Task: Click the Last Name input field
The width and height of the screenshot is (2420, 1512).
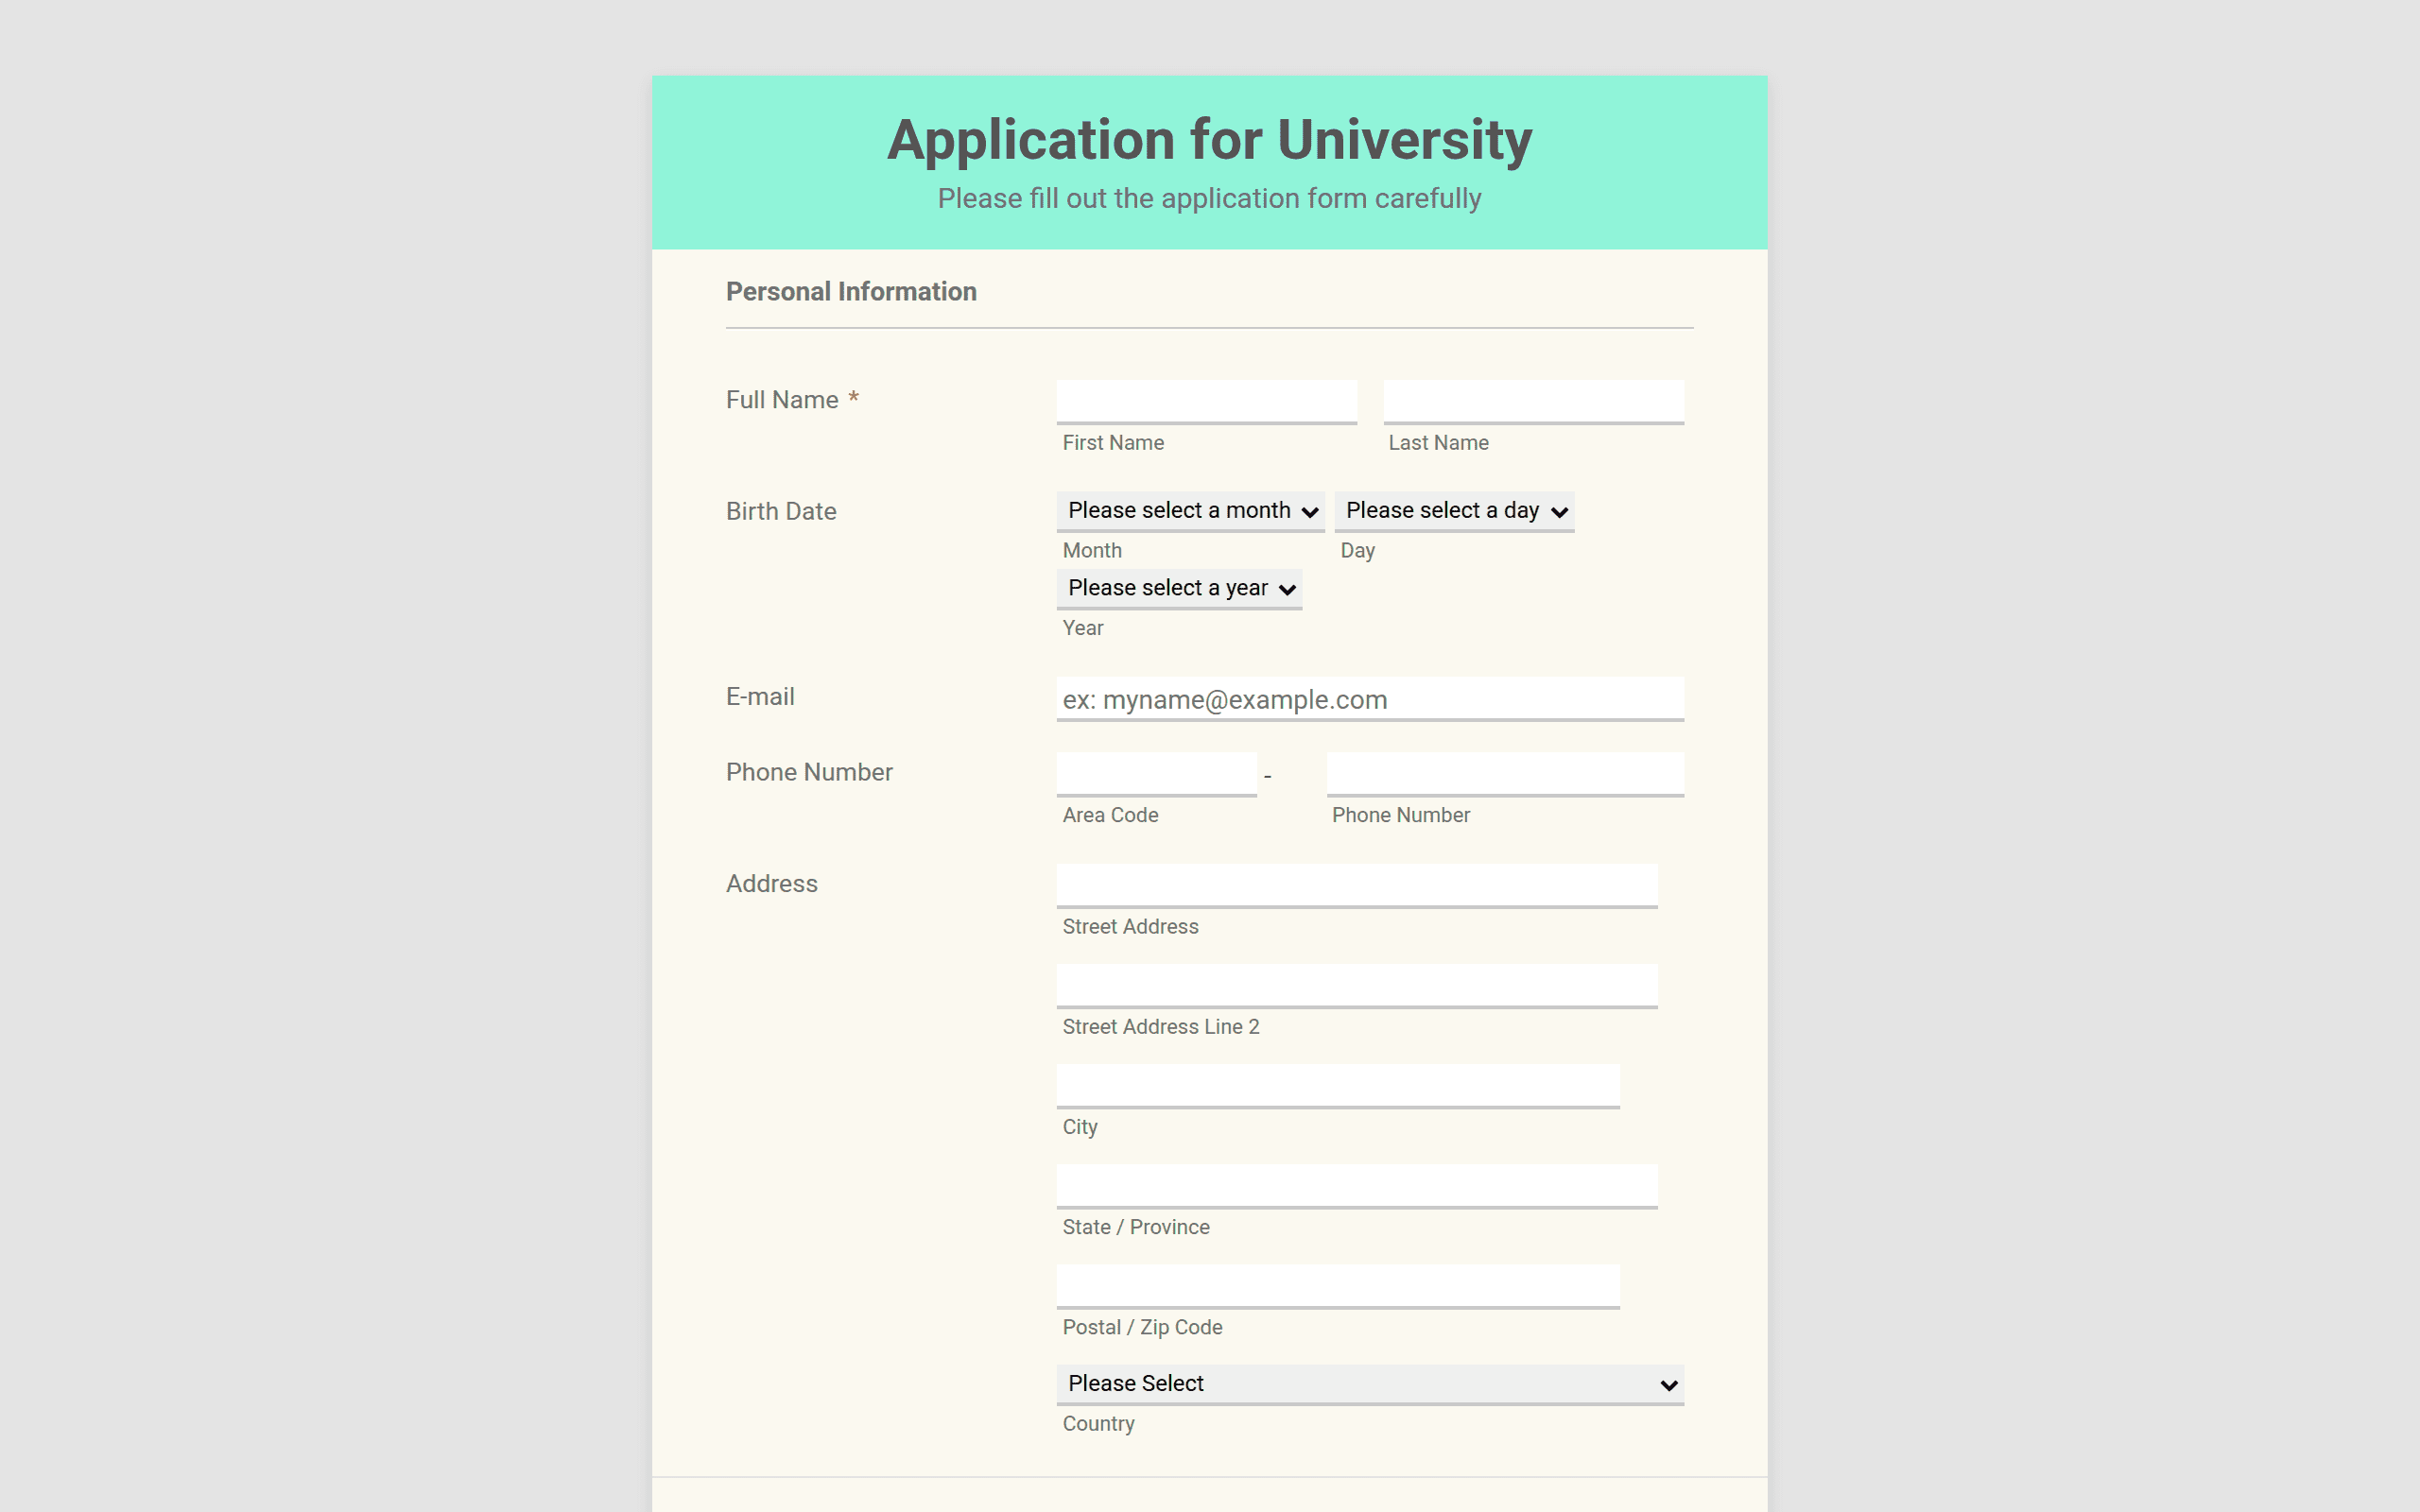Action: 1533,402
